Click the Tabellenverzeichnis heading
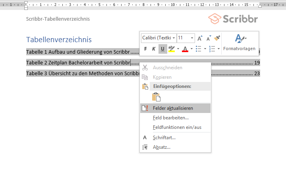The width and height of the screenshot is (286, 179). [59, 40]
